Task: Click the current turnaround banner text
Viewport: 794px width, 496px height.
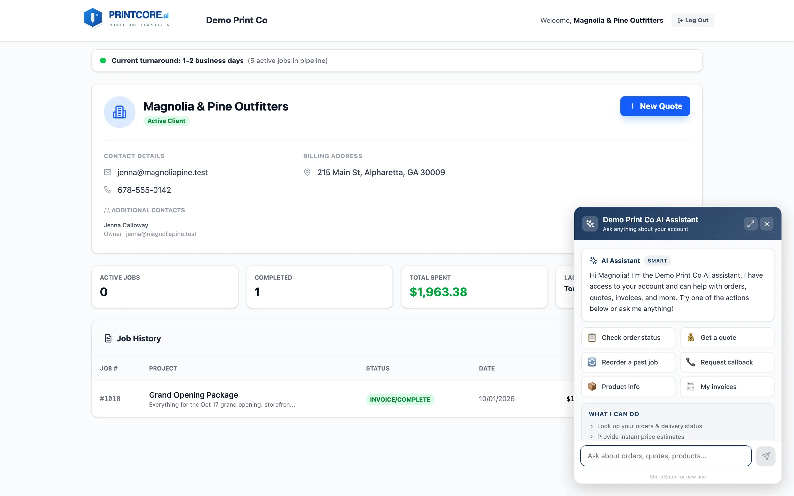Action: click(178, 61)
